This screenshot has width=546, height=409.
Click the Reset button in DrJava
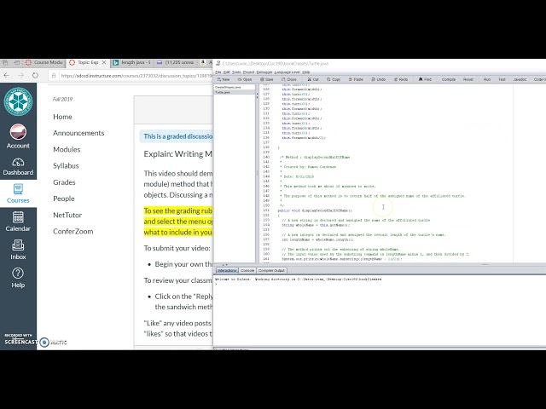468,79
